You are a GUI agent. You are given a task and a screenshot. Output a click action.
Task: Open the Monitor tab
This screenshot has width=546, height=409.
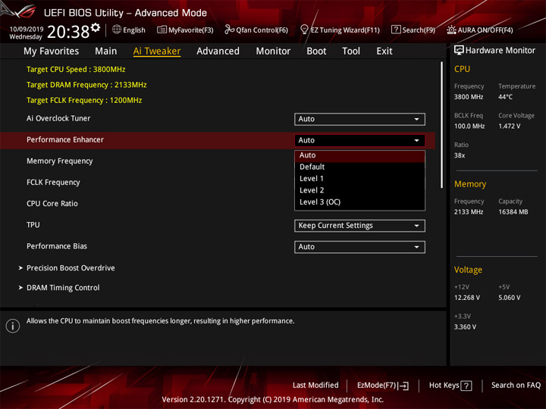273,52
